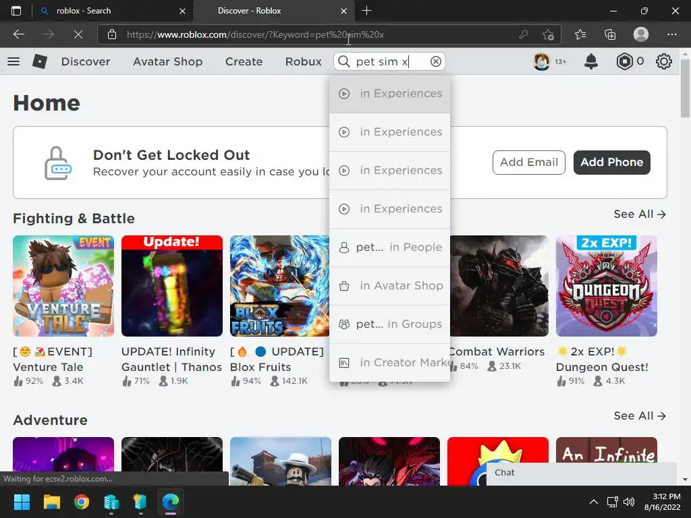Screen dimensions: 691x518
Task: Clear the search box with the X icon
Action: click(x=435, y=61)
